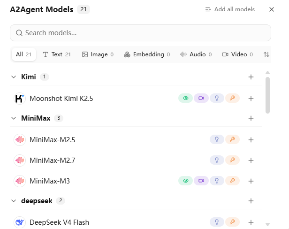
Task: Switch to the Audio models tab
Action: click(x=196, y=54)
